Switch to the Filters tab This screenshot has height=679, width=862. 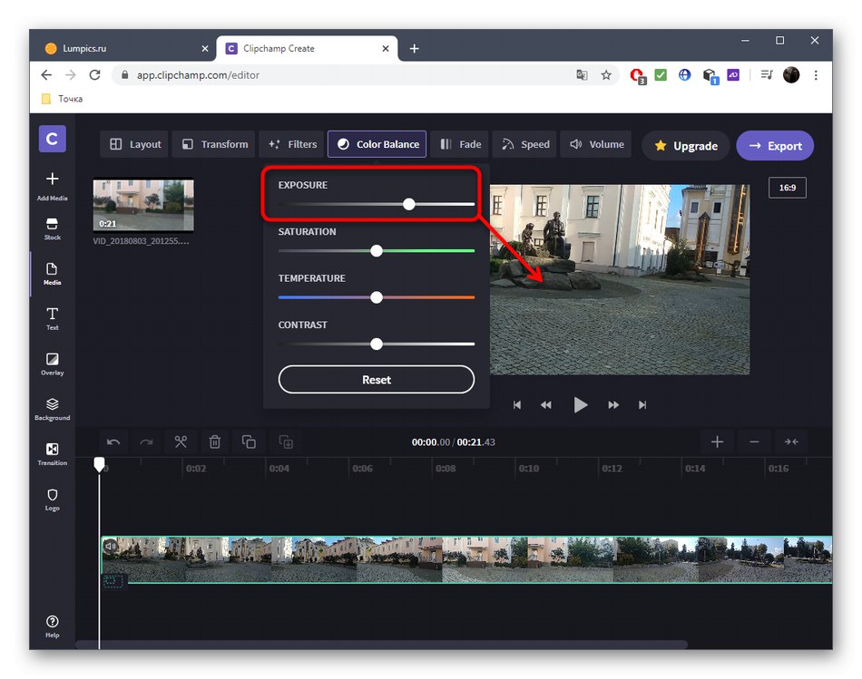pos(291,144)
